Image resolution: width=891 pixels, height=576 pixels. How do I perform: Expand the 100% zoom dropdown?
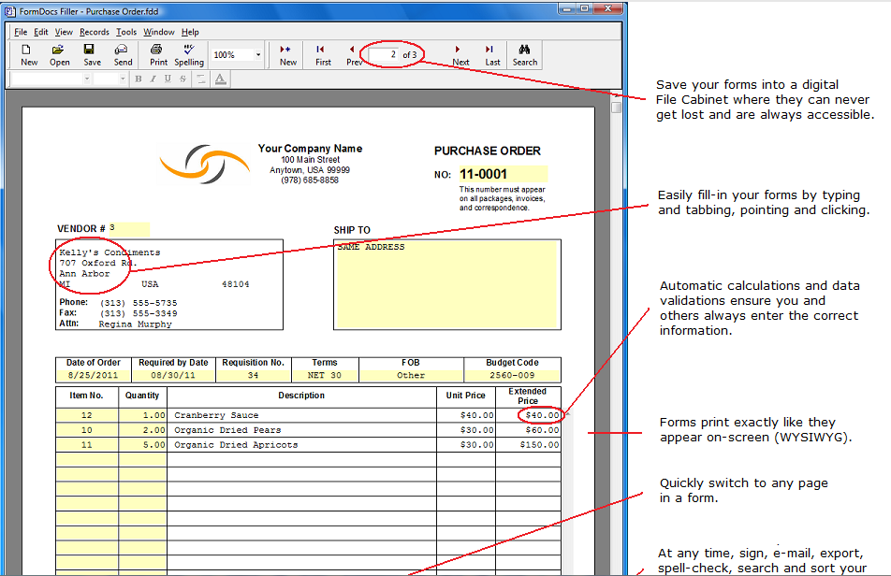click(x=258, y=55)
